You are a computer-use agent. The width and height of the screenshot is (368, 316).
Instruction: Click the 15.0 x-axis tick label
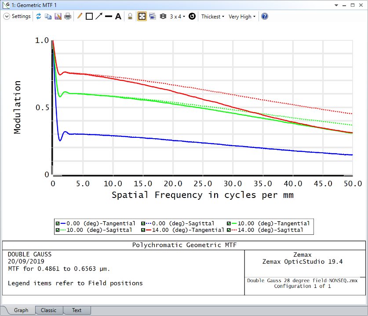pyautogui.click(x=143, y=183)
